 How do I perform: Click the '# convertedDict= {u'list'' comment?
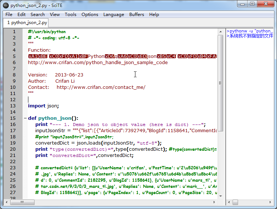[x=126, y=168]
